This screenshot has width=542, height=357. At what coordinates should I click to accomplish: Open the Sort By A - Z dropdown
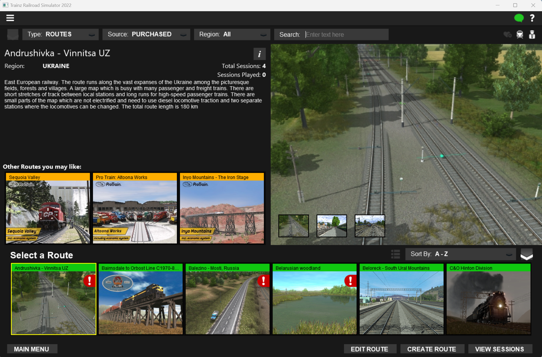pyautogui.click(x=460, y=254)
